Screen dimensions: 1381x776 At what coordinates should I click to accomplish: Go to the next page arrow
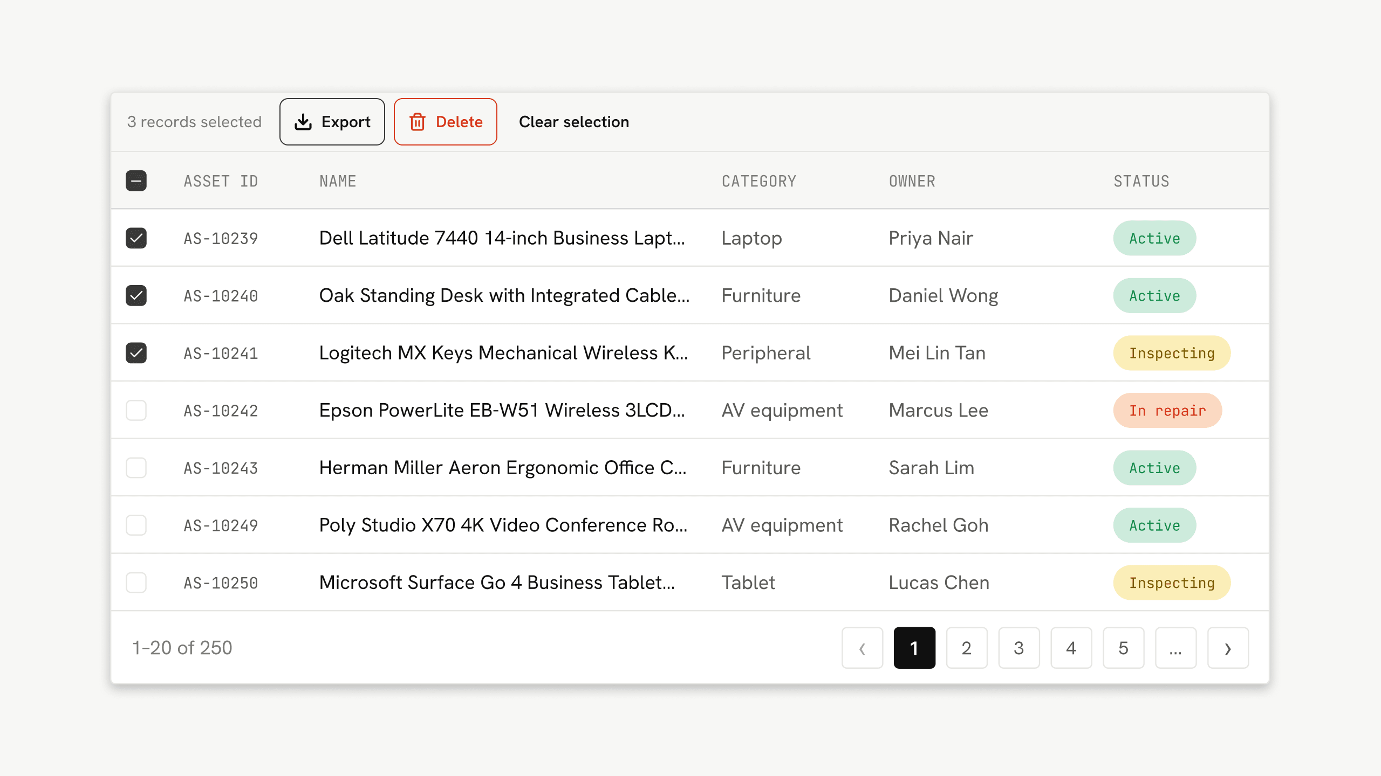pyautogui.click(x=1228, y=648)
